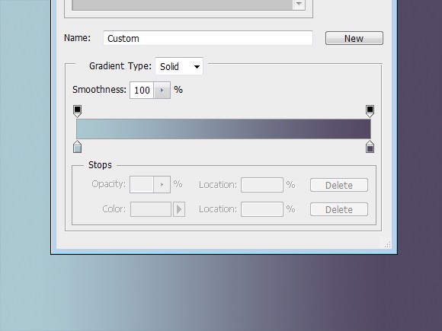The height and width of the screenshot is (331, 442).
Task: Click the Opacity percentage field
Action: [x=142, y=184]
